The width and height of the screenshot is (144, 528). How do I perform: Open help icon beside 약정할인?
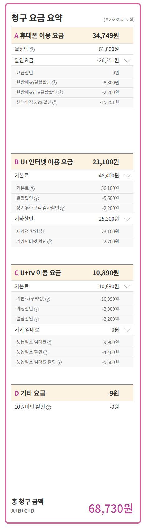tap(36, 309)
